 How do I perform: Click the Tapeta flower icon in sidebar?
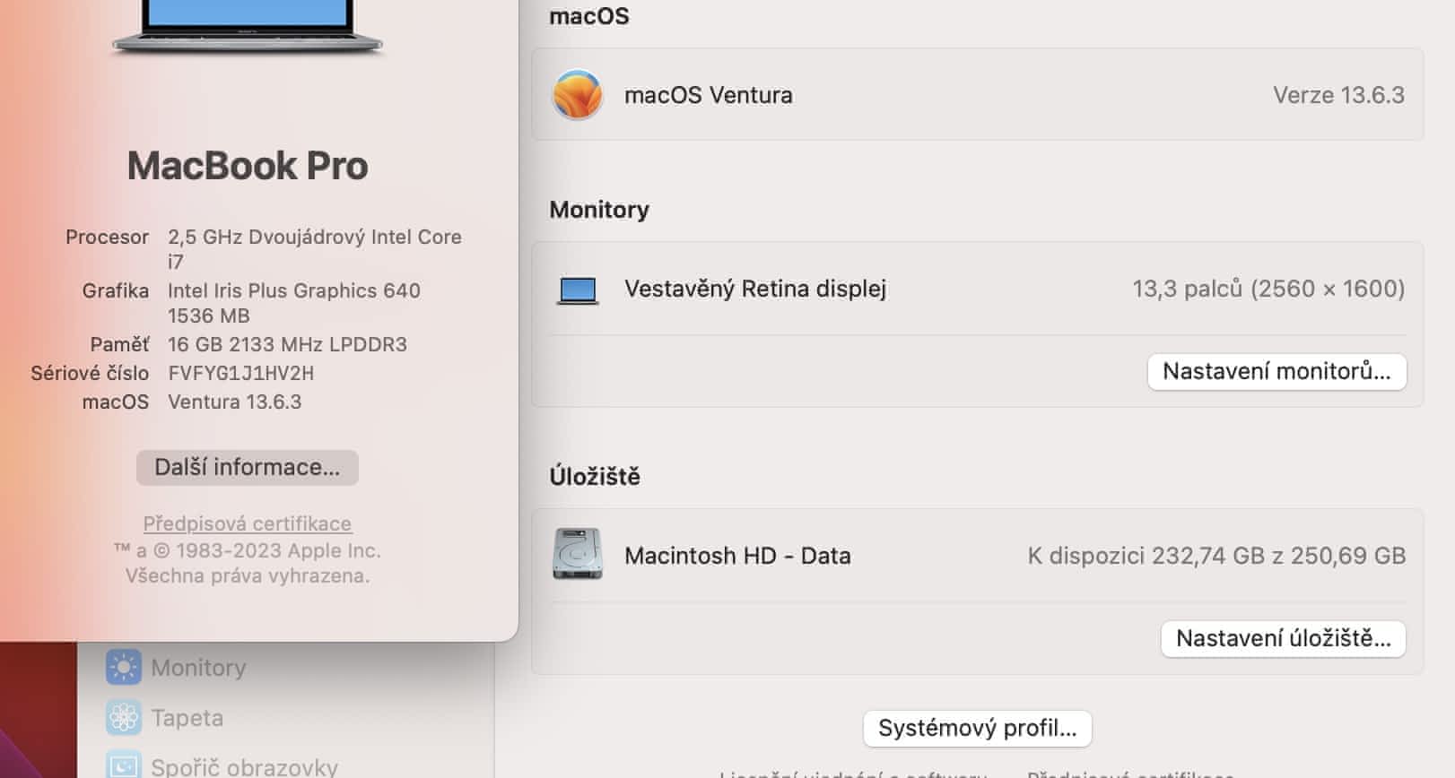point(124,718)
